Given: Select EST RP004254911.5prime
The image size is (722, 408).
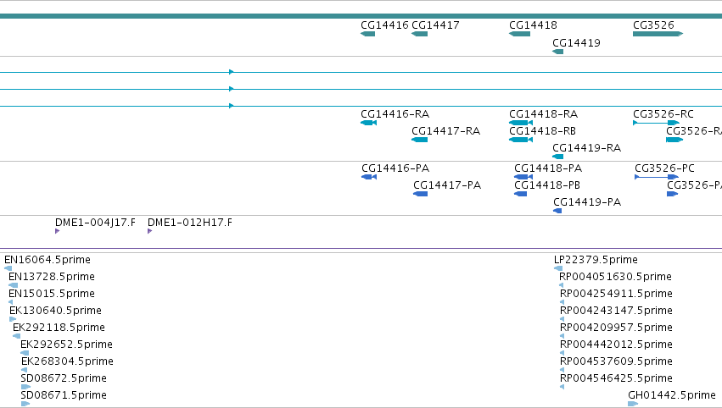Looking at the screenshot, I should coord(562,302).
